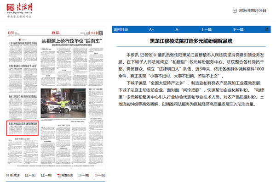276x182 pixels.
Task: Go to previous article with 上一篇
Action: coord(206,29)
